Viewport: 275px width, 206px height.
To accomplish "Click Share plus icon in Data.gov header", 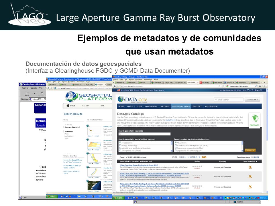I will [x=261, y=90].
